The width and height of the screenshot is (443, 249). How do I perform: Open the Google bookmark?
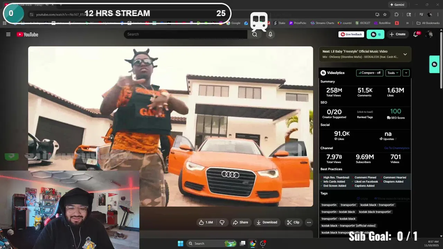(x=234, y=23)
